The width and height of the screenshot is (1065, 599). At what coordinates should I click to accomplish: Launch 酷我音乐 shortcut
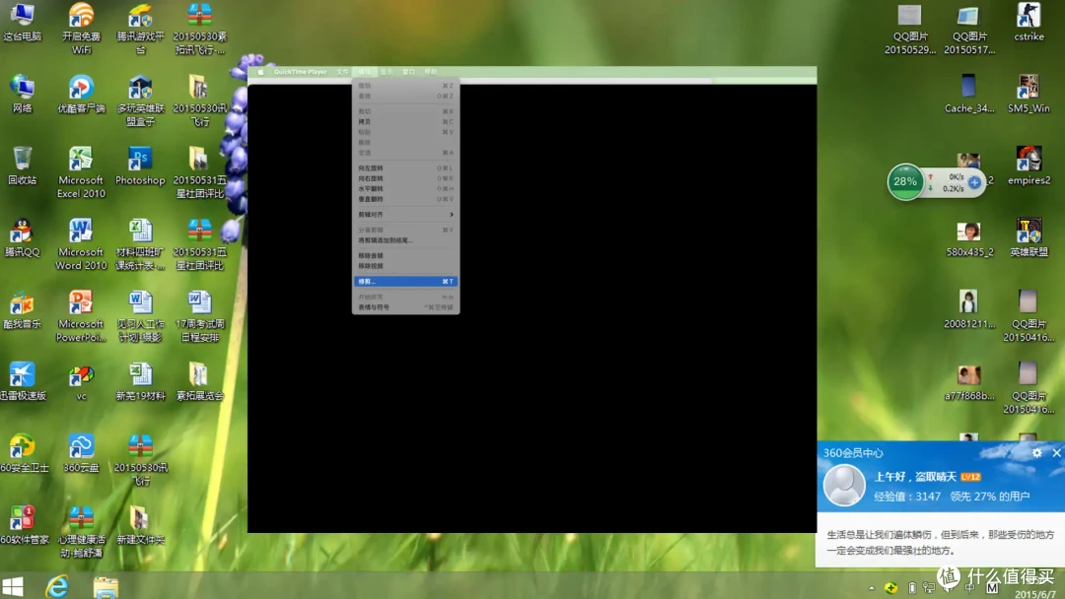(x=23, y=310)
